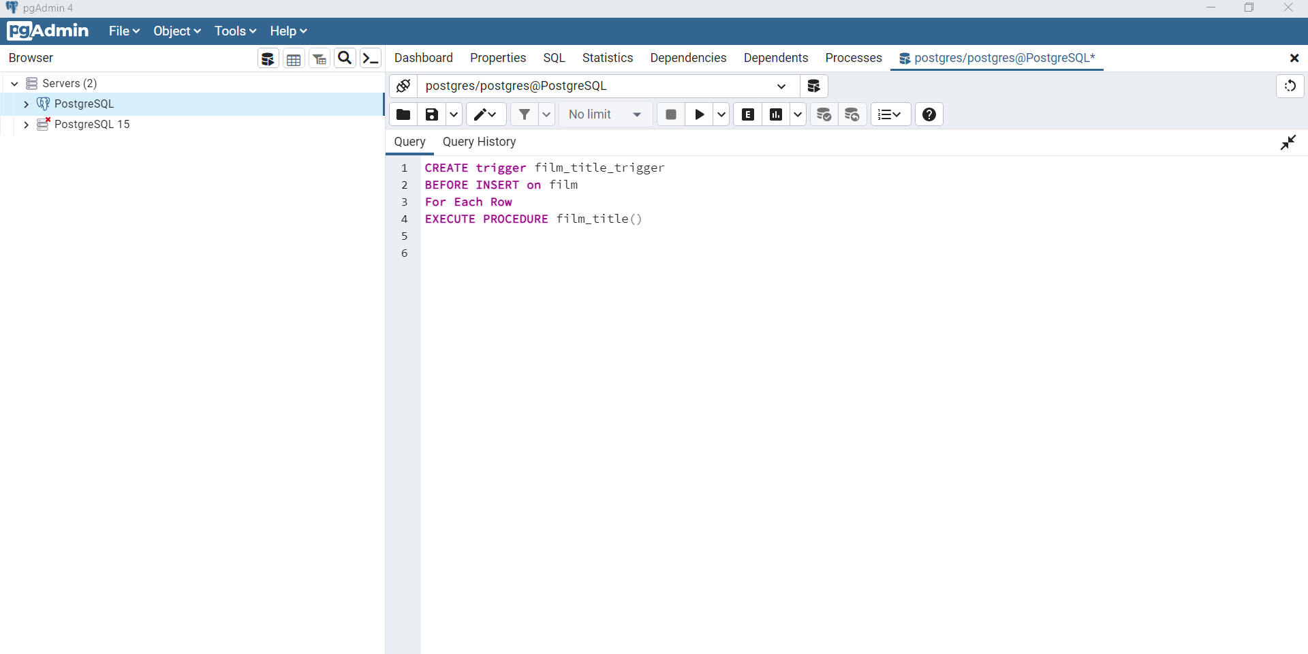Viewport: 1308px width, 654px height.
Task: Expand the PostgreSQL 15 server node
Action: tap(26, 125)
